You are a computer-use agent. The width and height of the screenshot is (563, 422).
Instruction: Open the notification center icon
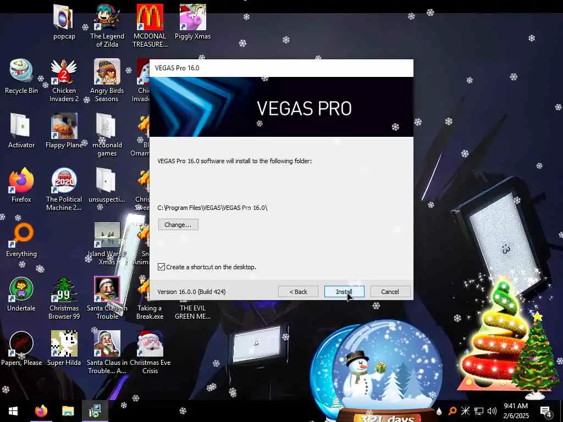point(545,411)
